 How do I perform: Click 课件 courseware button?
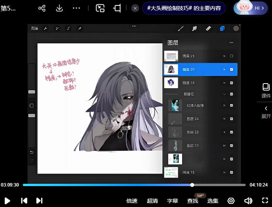[x=266, y=90]
